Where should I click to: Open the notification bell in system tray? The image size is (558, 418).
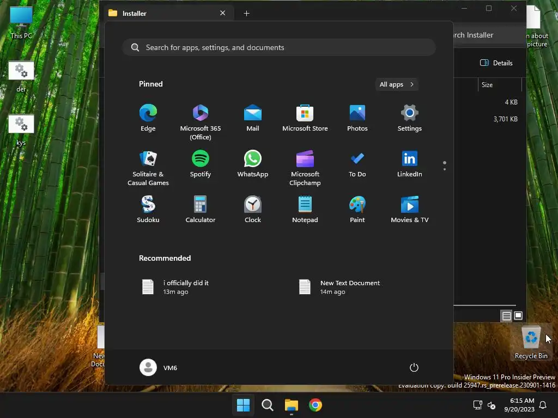click(x=543, y=405)
